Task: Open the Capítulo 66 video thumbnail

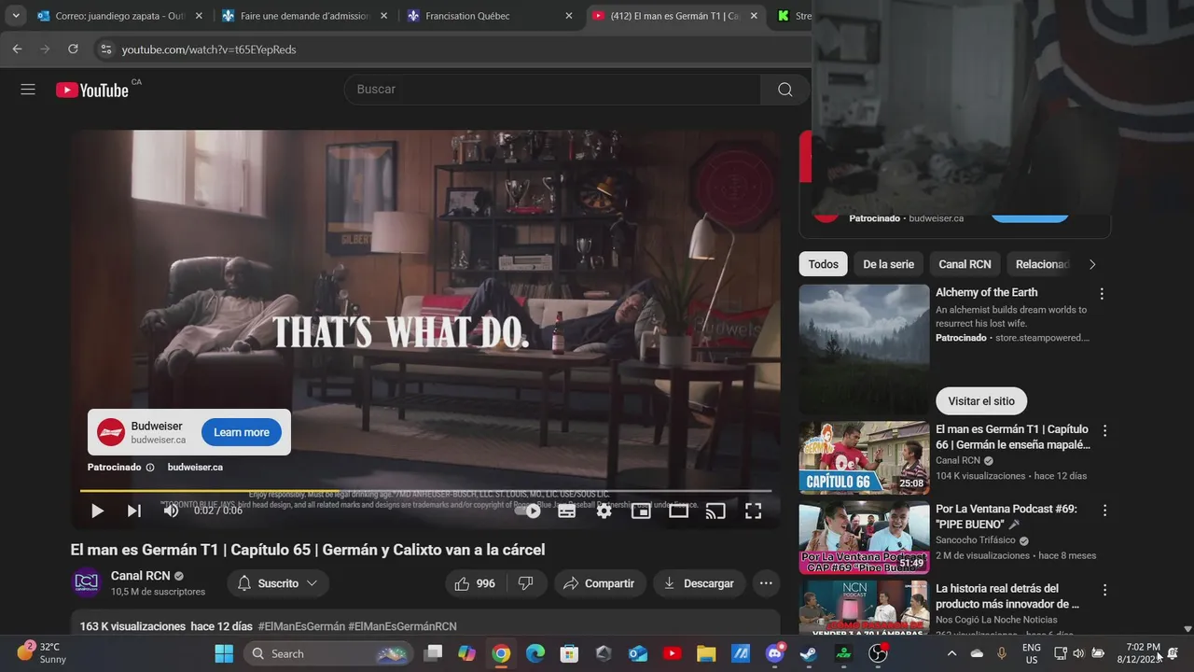Action: (x=864, y=458)
